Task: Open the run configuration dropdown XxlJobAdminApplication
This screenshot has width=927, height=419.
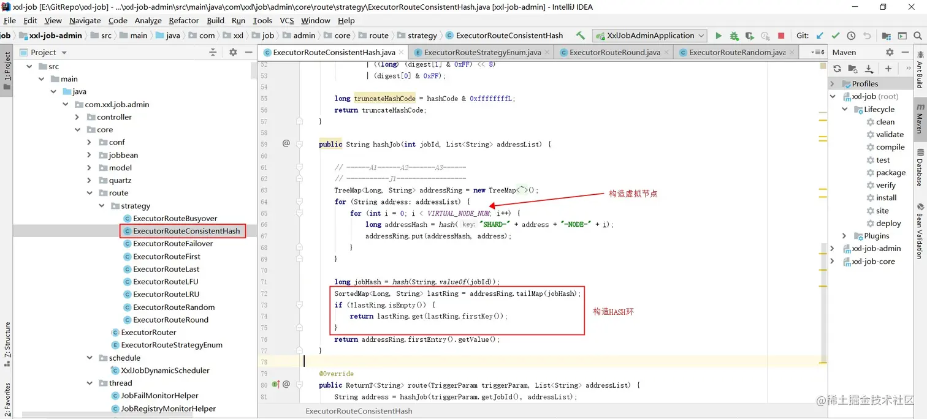Action: click(x=649, y=36)
